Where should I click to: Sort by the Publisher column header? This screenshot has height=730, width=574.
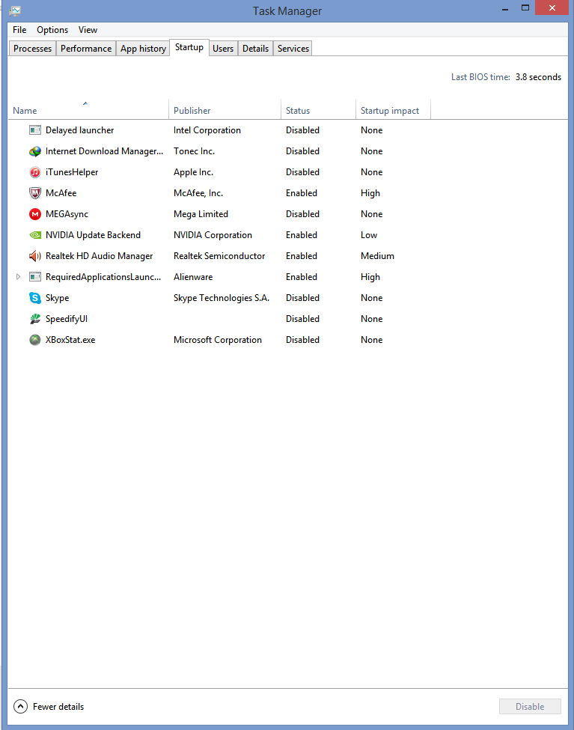point(225,110)
